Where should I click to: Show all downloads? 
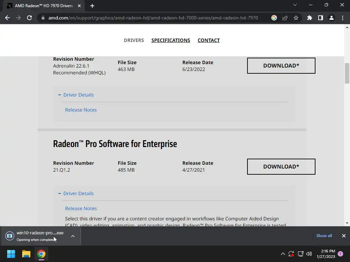click(324, 236)
